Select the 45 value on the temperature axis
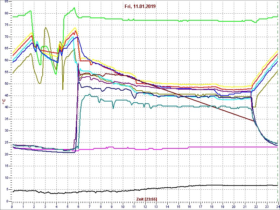Screen dimensions: 280x210 coord(6,96)
